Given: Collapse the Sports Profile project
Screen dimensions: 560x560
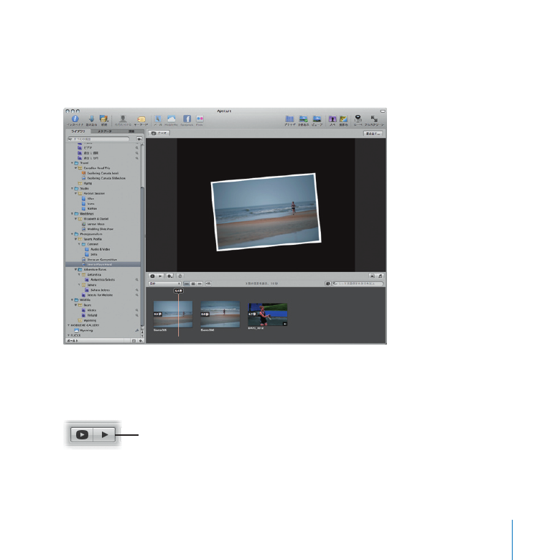Looking at the screenshot, I should click(x=75, y=239).
